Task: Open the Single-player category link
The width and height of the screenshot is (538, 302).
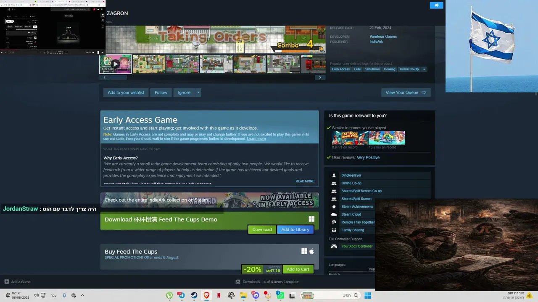Action: coord(351,175)
